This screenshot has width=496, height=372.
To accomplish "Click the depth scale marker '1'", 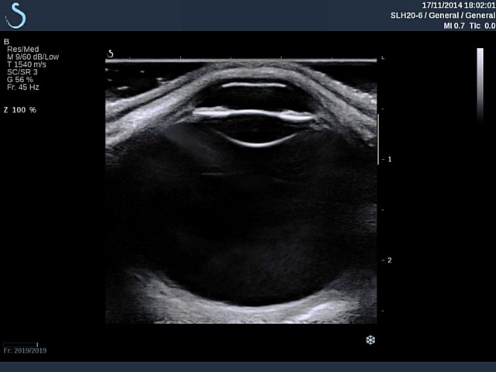I will (x=389, y=159).
